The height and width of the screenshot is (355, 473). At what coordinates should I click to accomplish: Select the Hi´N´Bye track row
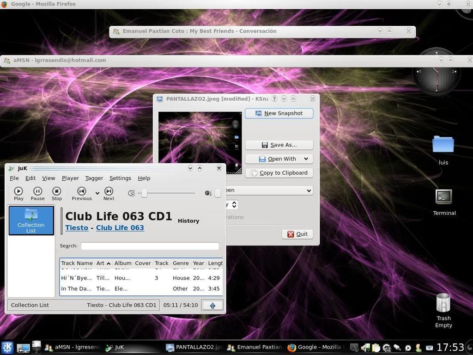pyautogui.click(x=141, y=278)
